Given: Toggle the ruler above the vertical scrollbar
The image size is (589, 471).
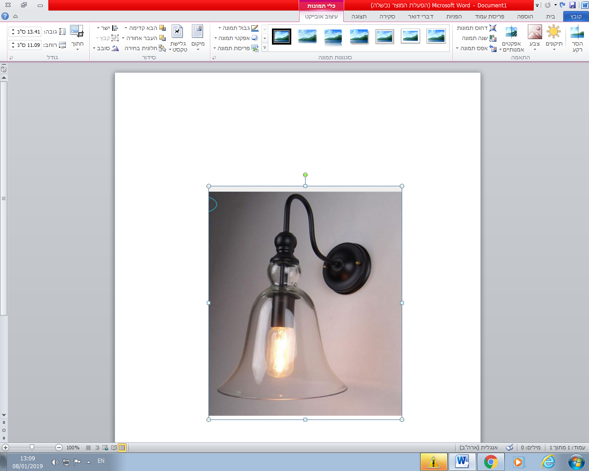Looking at the screenshot, I should 4,69.
